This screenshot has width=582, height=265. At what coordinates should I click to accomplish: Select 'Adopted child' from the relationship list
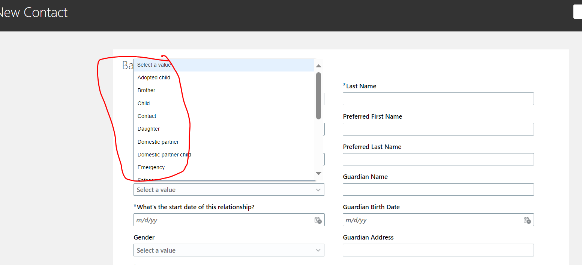154,77
